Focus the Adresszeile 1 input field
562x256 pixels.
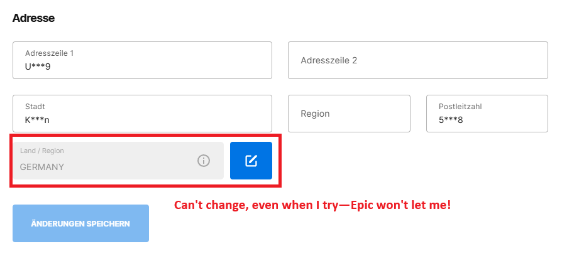pyautogui.click(x=142, y=60)
